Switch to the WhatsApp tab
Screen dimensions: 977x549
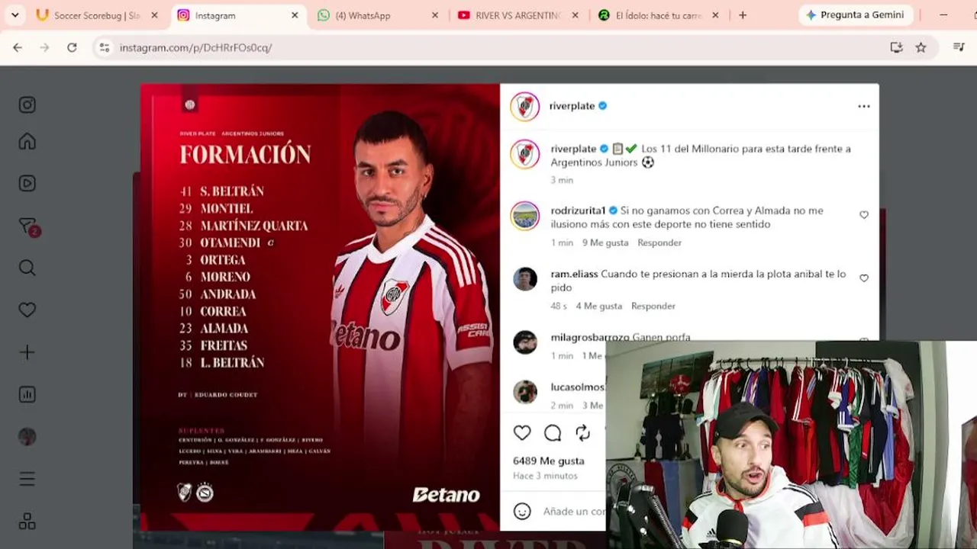tap(378, 15)
